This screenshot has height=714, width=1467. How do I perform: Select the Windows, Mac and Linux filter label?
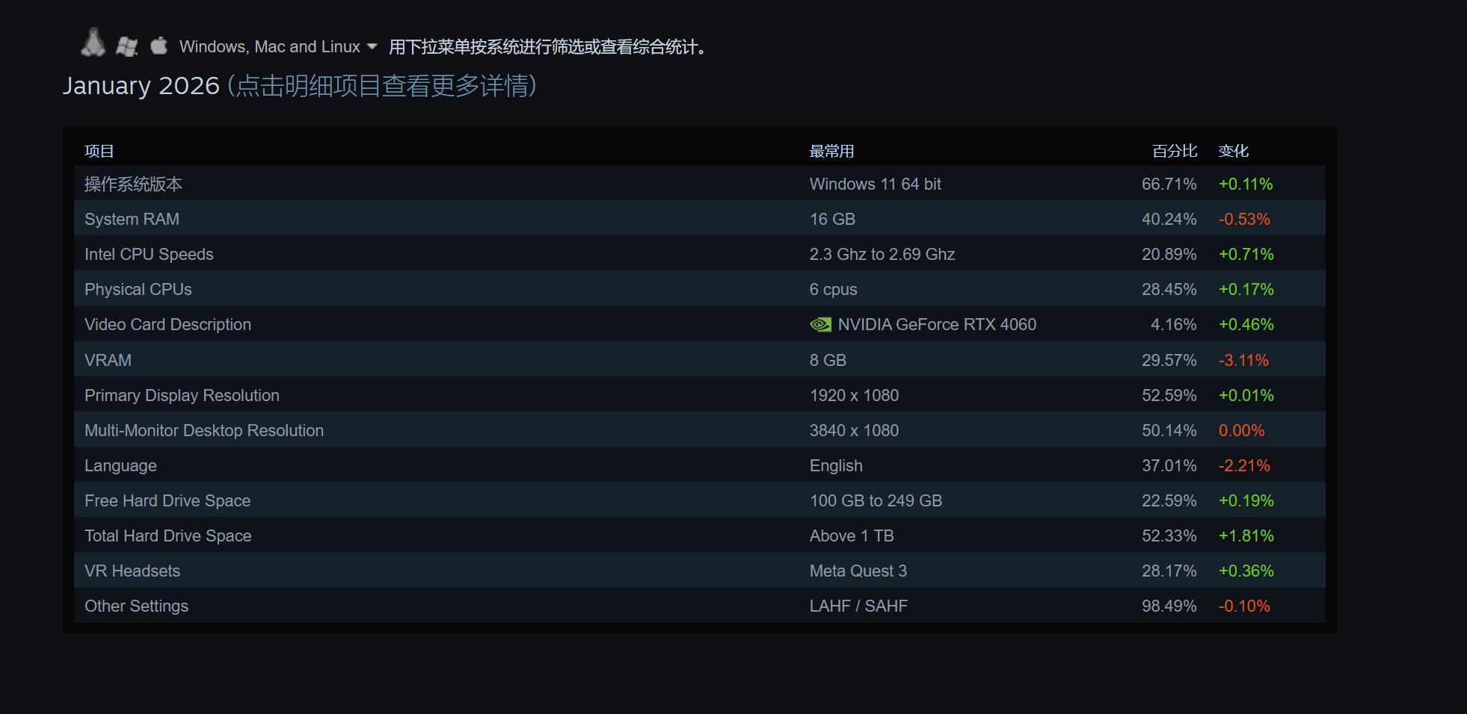pyautogui.click(x=270, y=47)
